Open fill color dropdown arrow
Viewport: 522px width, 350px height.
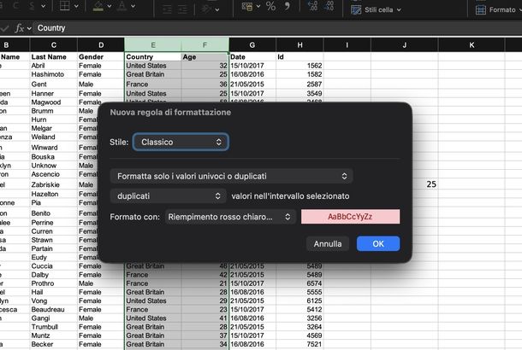coord(109,6)
